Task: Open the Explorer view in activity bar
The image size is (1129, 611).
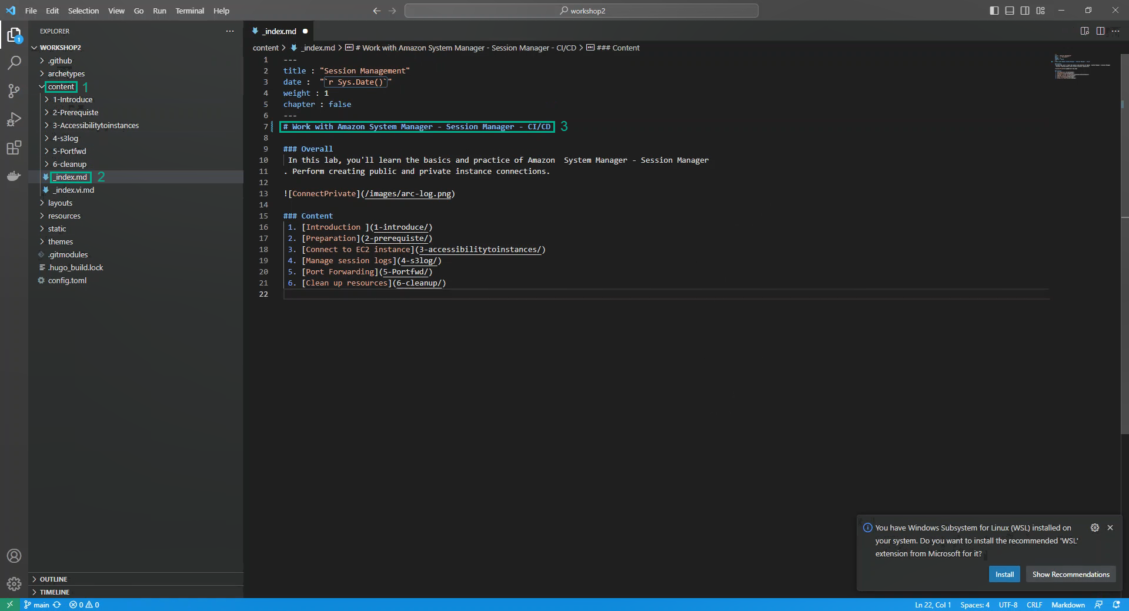Action: coord(14,35)
